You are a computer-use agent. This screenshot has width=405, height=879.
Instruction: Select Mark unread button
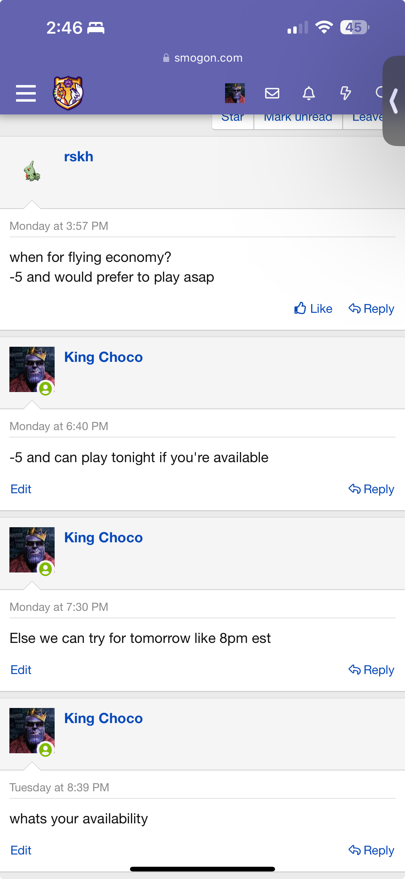pos(298,118)
